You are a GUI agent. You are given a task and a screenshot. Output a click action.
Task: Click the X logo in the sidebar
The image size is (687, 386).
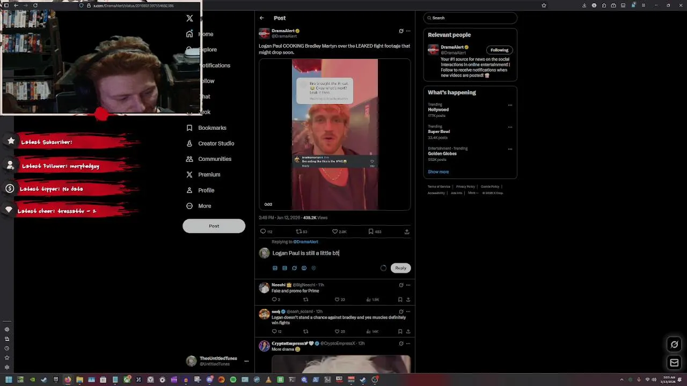click(x=189, y=18)
